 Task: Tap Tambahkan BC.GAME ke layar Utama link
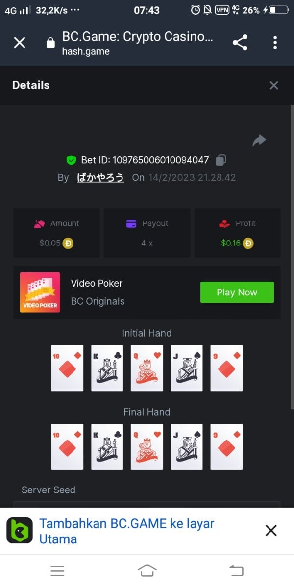127,531
